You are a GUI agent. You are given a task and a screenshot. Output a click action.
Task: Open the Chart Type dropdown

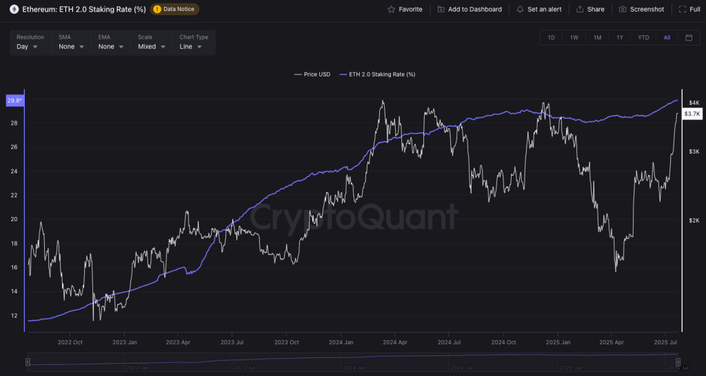191,47
